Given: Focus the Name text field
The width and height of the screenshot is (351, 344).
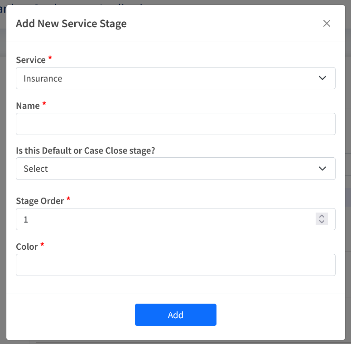Looking at the screenshot, I should pos(175,124).
